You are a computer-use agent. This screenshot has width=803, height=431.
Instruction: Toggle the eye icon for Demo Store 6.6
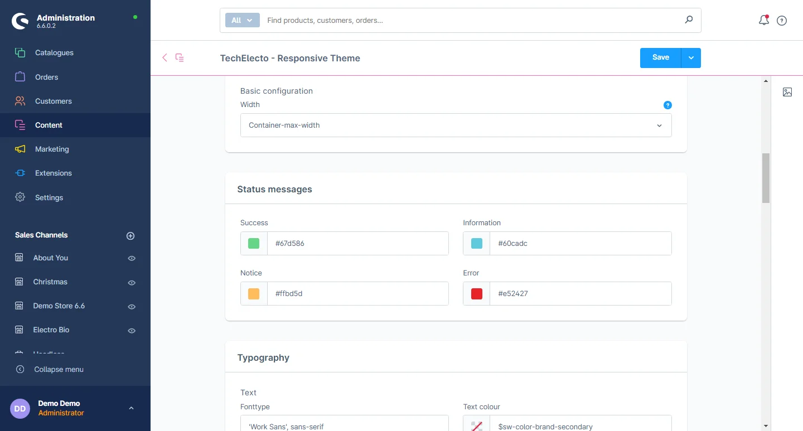pyautogui.click(x=132, y=307)
